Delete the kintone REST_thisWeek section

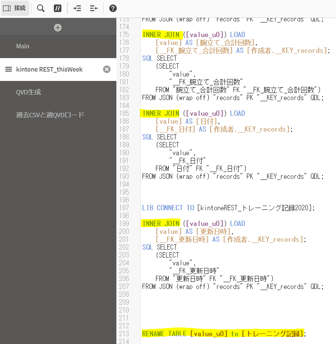click(x=107, y=69)
